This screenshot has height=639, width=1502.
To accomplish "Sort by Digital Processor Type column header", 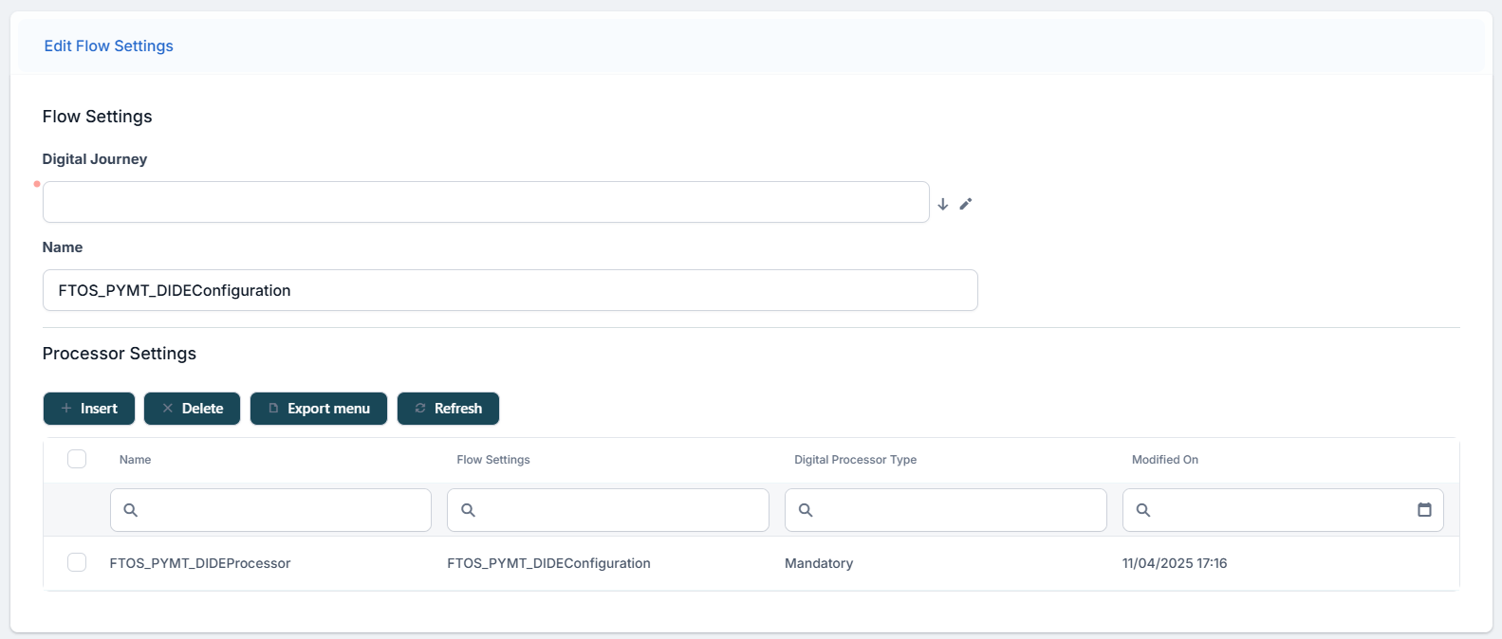I will coord(855,460).
